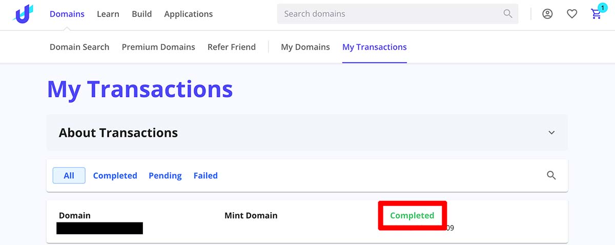The image size is (615, 245).
Task: Go to Premium Domains page
Action: (158, 47)
